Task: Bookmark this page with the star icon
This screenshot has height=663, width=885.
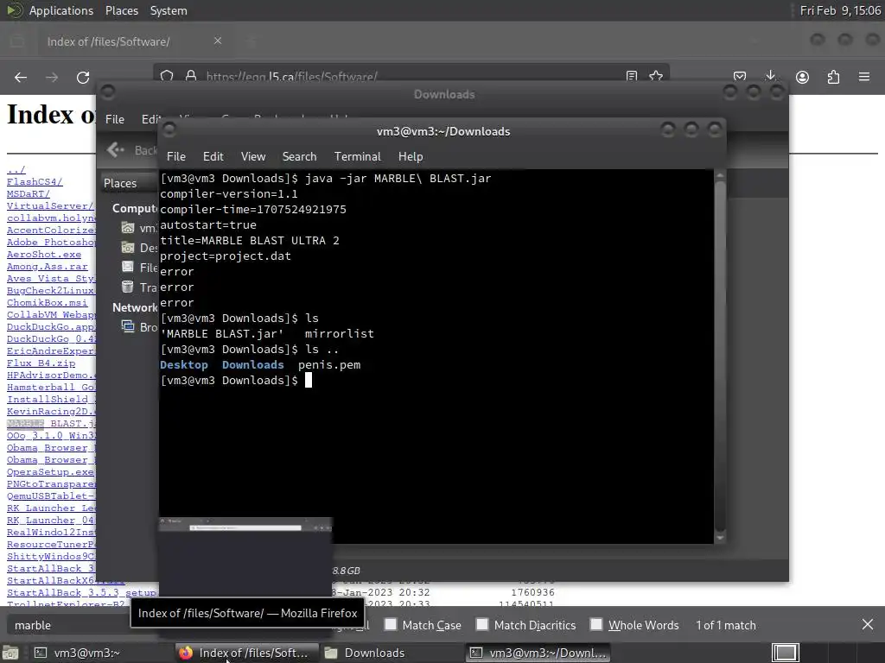Action: [x=656, y=76]
